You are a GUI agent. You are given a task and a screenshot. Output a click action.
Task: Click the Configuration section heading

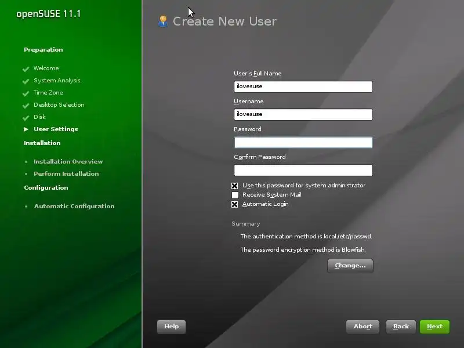[x=46, y=187]
